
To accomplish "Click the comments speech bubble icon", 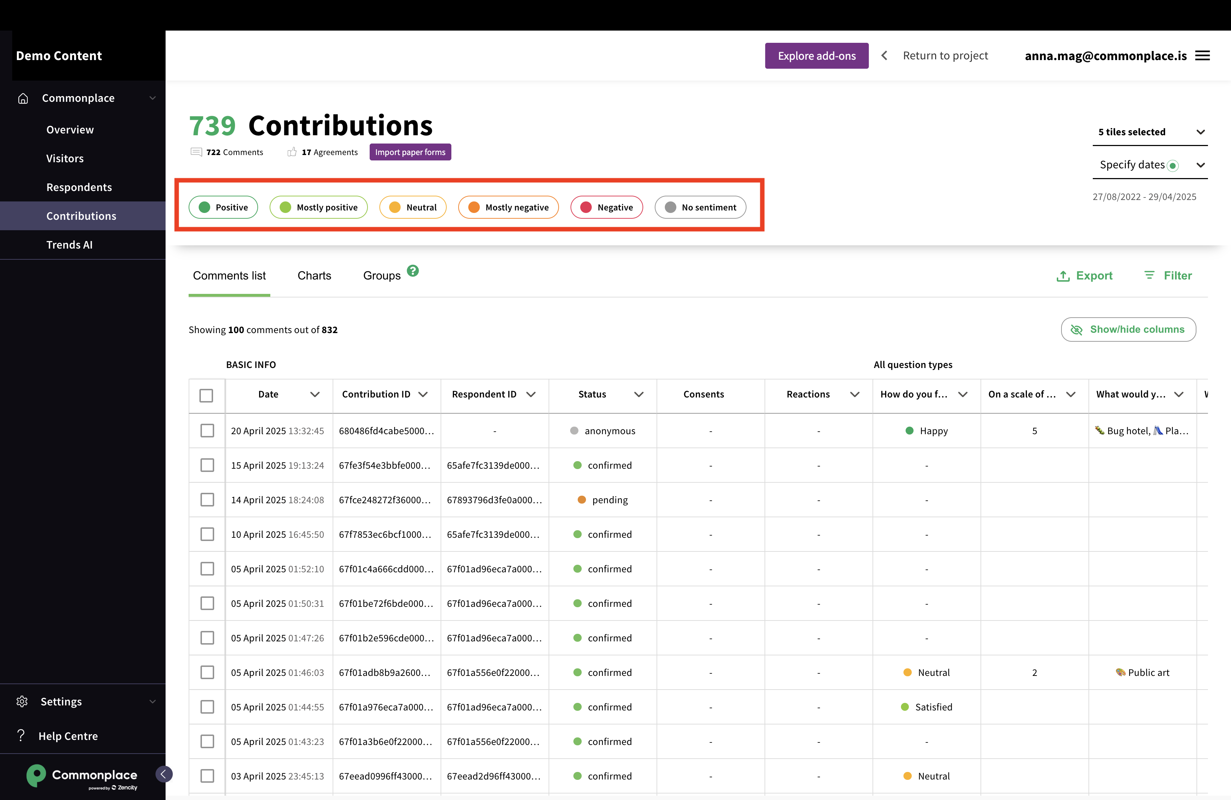I will (196, 152).
